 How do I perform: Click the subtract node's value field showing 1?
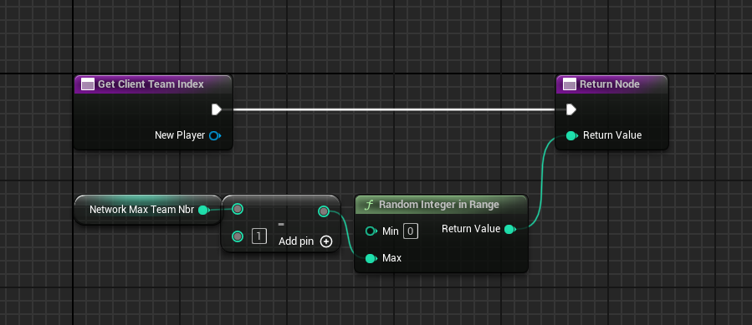point(259,236)
